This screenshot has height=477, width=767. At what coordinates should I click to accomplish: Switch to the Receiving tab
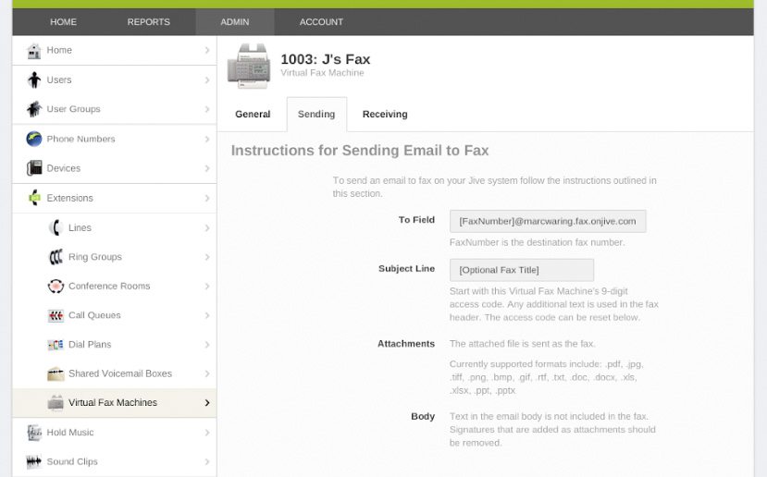[385, 115]
